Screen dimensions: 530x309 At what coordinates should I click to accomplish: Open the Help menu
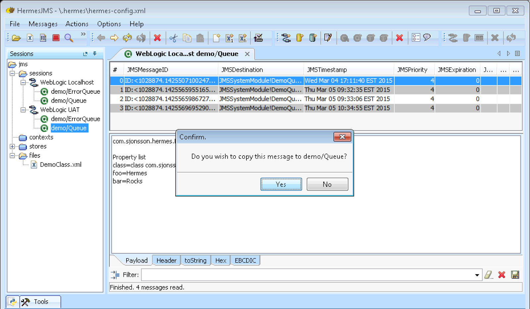pos(136,24)
